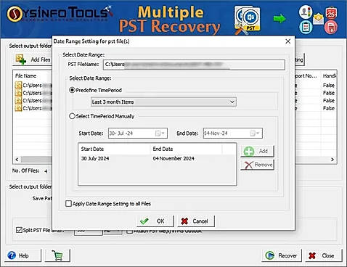Confirm the dialog with OK

pyautogui.click(x=155, y=221)
